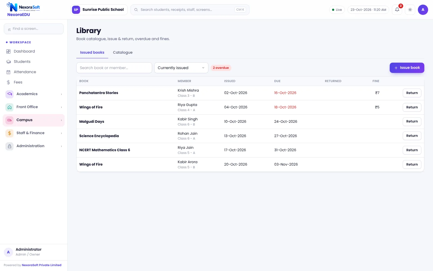Click the SP school badge icon
The image size is (433, 271).
click(x=76, y=10)
